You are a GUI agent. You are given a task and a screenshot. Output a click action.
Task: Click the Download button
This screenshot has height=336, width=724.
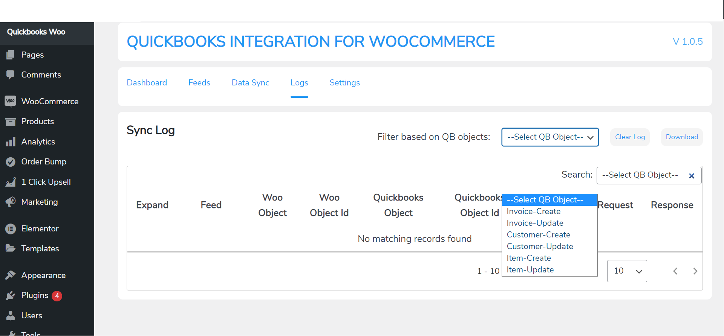pos(681,137)
